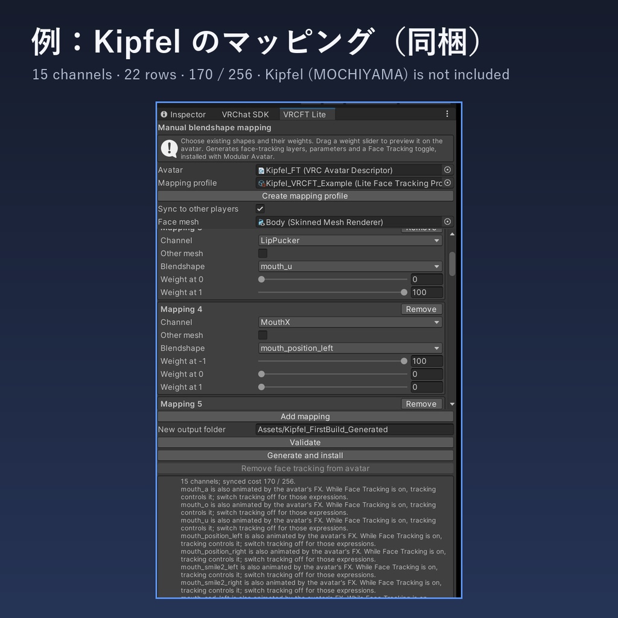Click the '15 channels; synced cost 170 / 256.' line
618x618 pixels.
click(x=238, y=481)
